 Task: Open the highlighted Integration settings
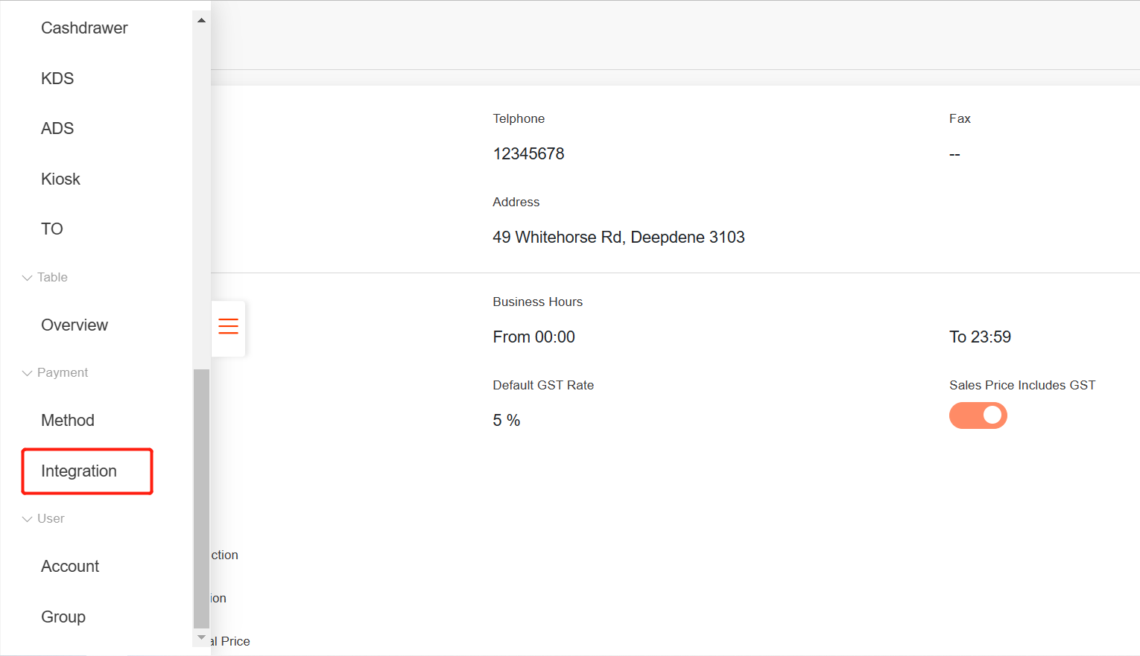click(x=78, y=471)
